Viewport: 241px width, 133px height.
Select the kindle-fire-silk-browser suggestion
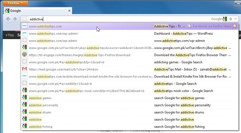(x=130, y=77)
